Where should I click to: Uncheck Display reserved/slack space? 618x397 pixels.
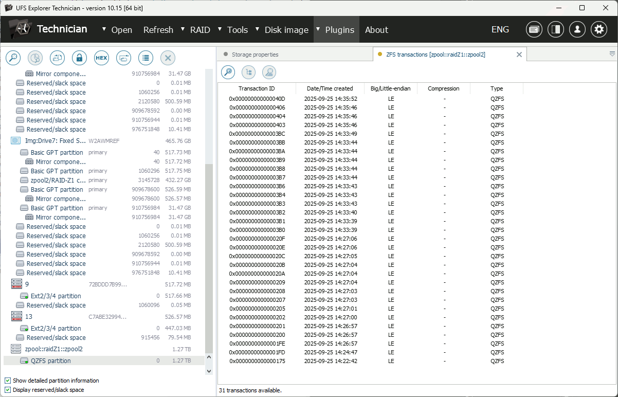(7, 390)
